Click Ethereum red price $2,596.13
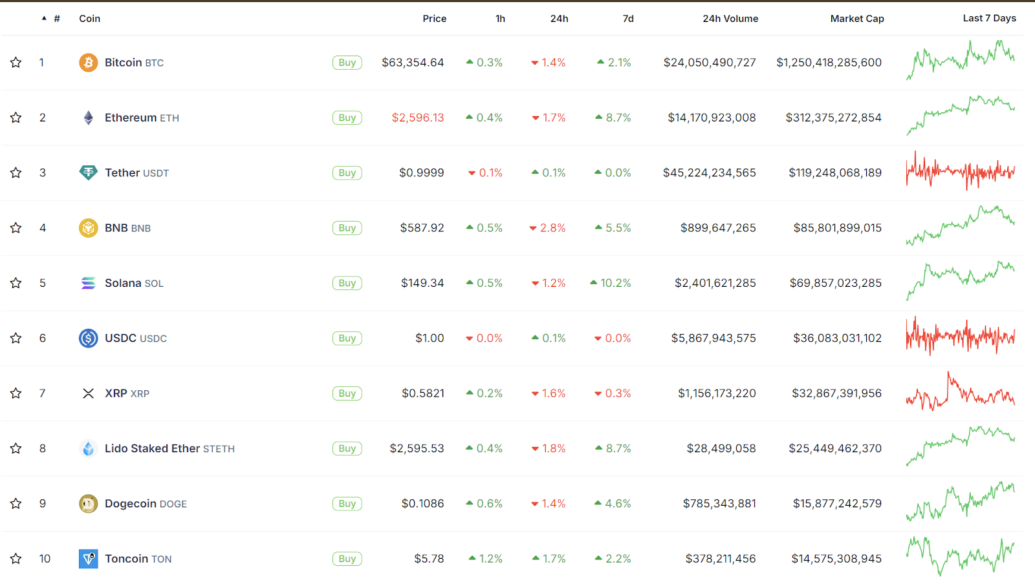This screenshot has width=1035, height=584. tap(418, 118)
